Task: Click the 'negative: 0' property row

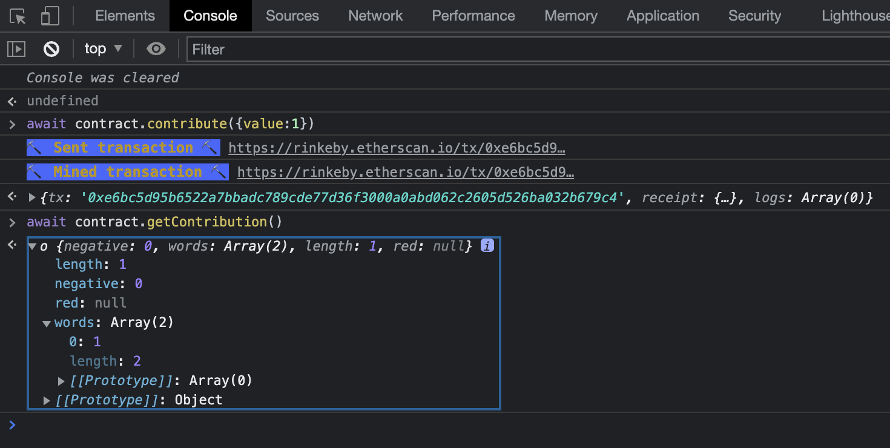Action: click(99, 284)
